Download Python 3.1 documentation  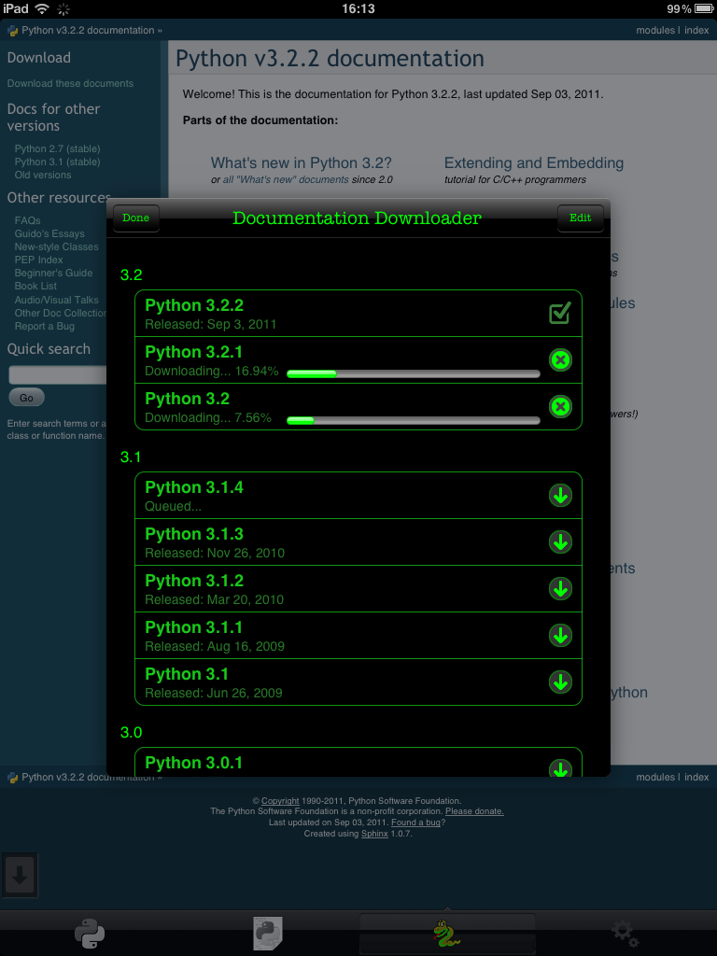(x=560, y=682)
